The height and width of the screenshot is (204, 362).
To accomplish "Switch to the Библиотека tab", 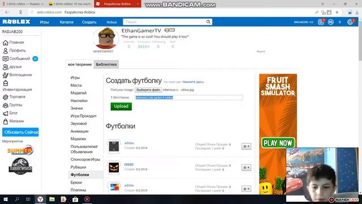I will click(106, 64).
